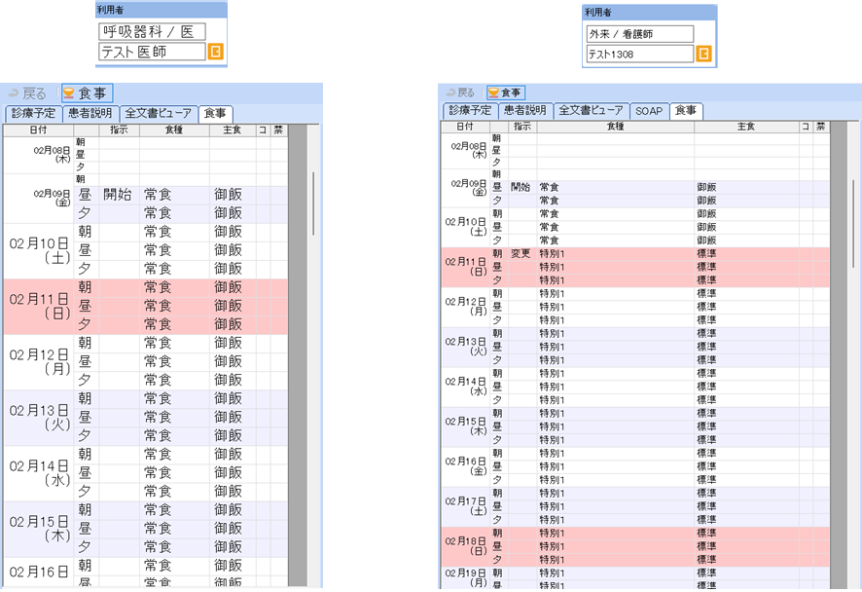Click 食事 toolbar button in right window
This screenshot has height=592, width=862.
coord(506,92)
